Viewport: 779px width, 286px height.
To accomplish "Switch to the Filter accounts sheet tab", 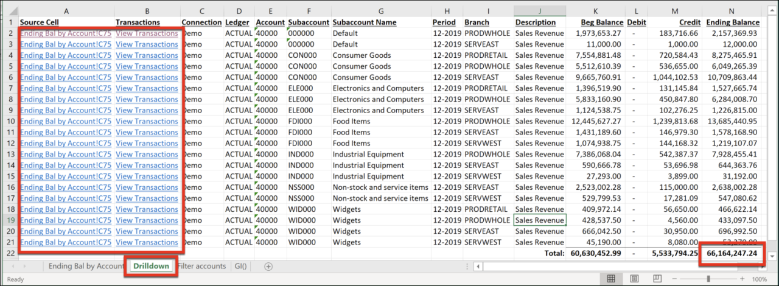I will pos(203,266).
